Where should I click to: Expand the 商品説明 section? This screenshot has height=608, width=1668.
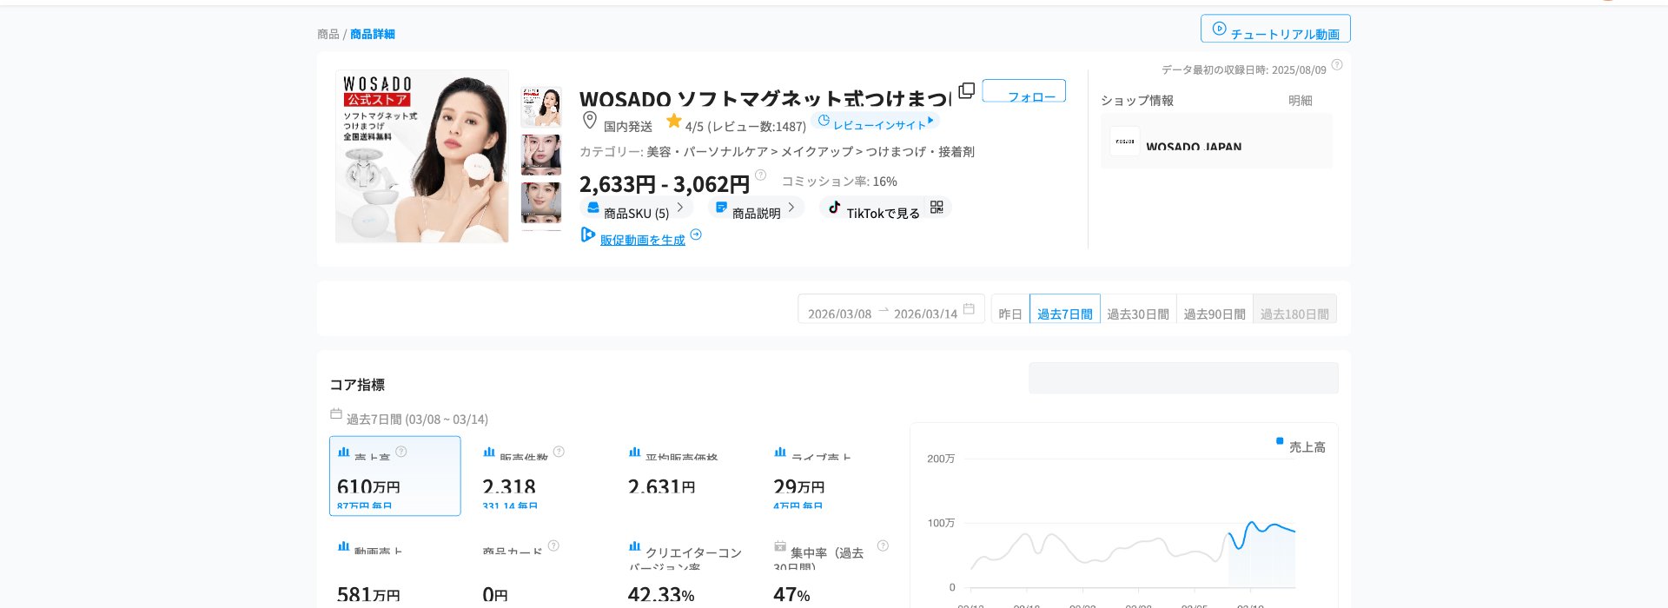pos(756,208)
